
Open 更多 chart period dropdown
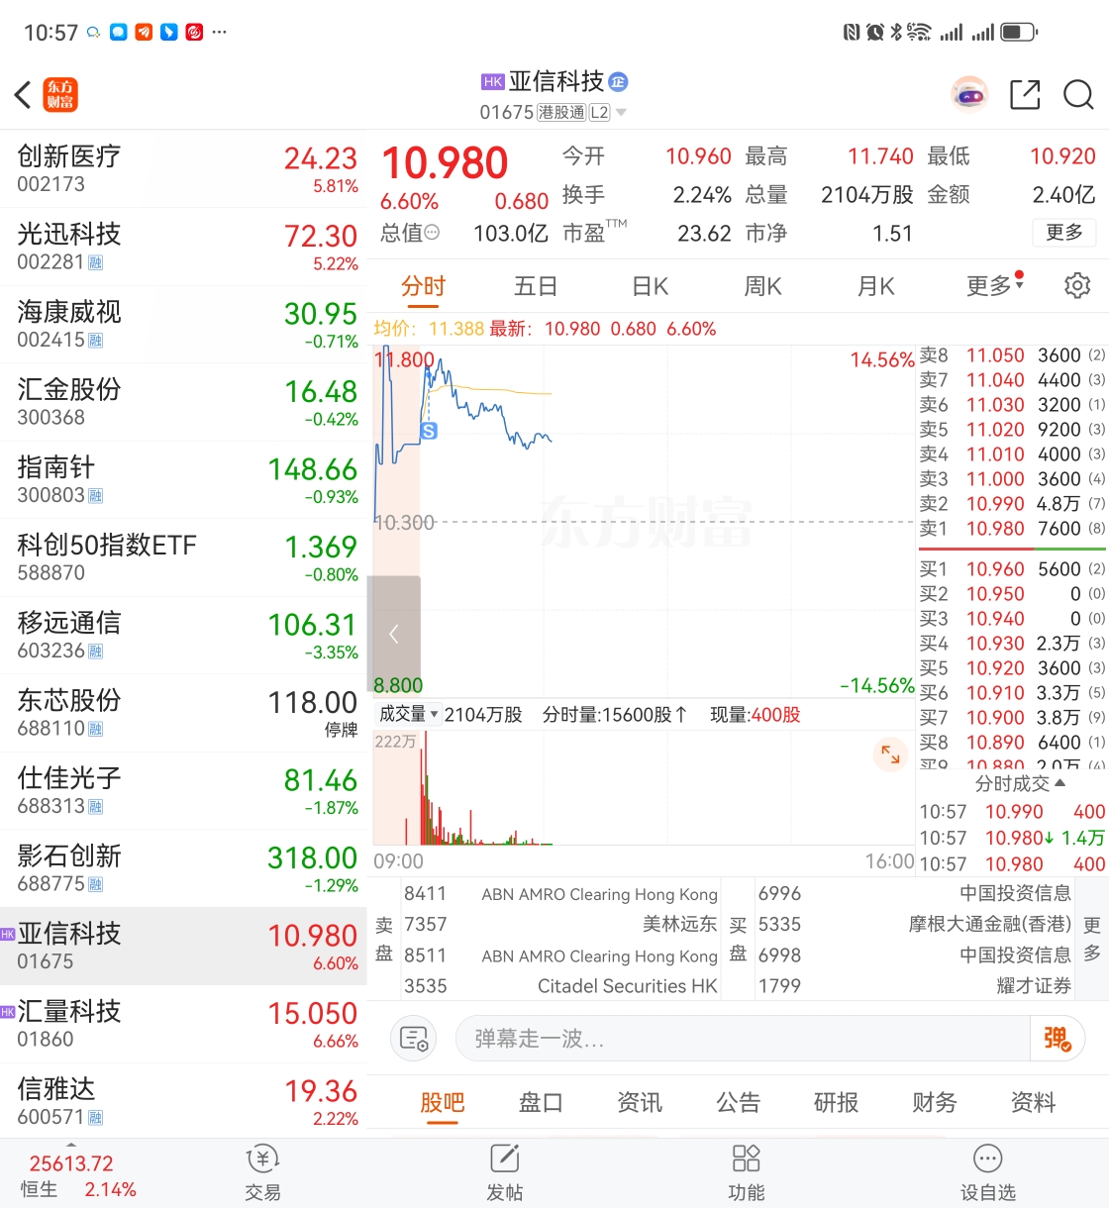coord(995,286)
